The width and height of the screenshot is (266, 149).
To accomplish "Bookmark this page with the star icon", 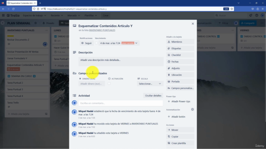I will (x=232, y=9).
